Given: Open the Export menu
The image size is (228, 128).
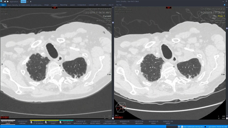Looking at the screenshot, I should tap(104, 5).
